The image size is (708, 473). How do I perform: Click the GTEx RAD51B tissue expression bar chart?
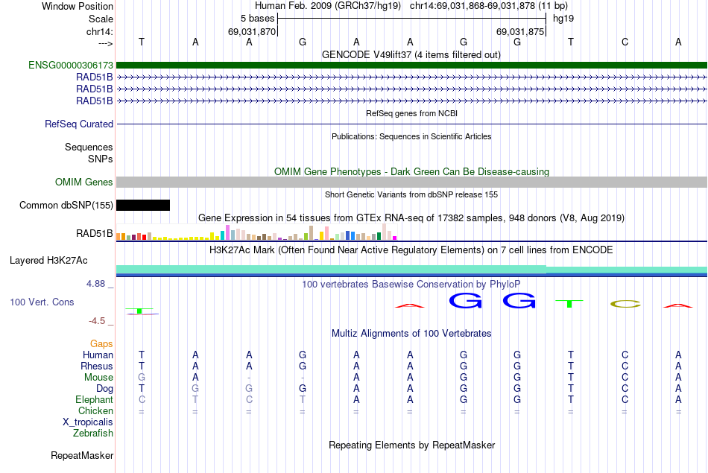point(256,232)
